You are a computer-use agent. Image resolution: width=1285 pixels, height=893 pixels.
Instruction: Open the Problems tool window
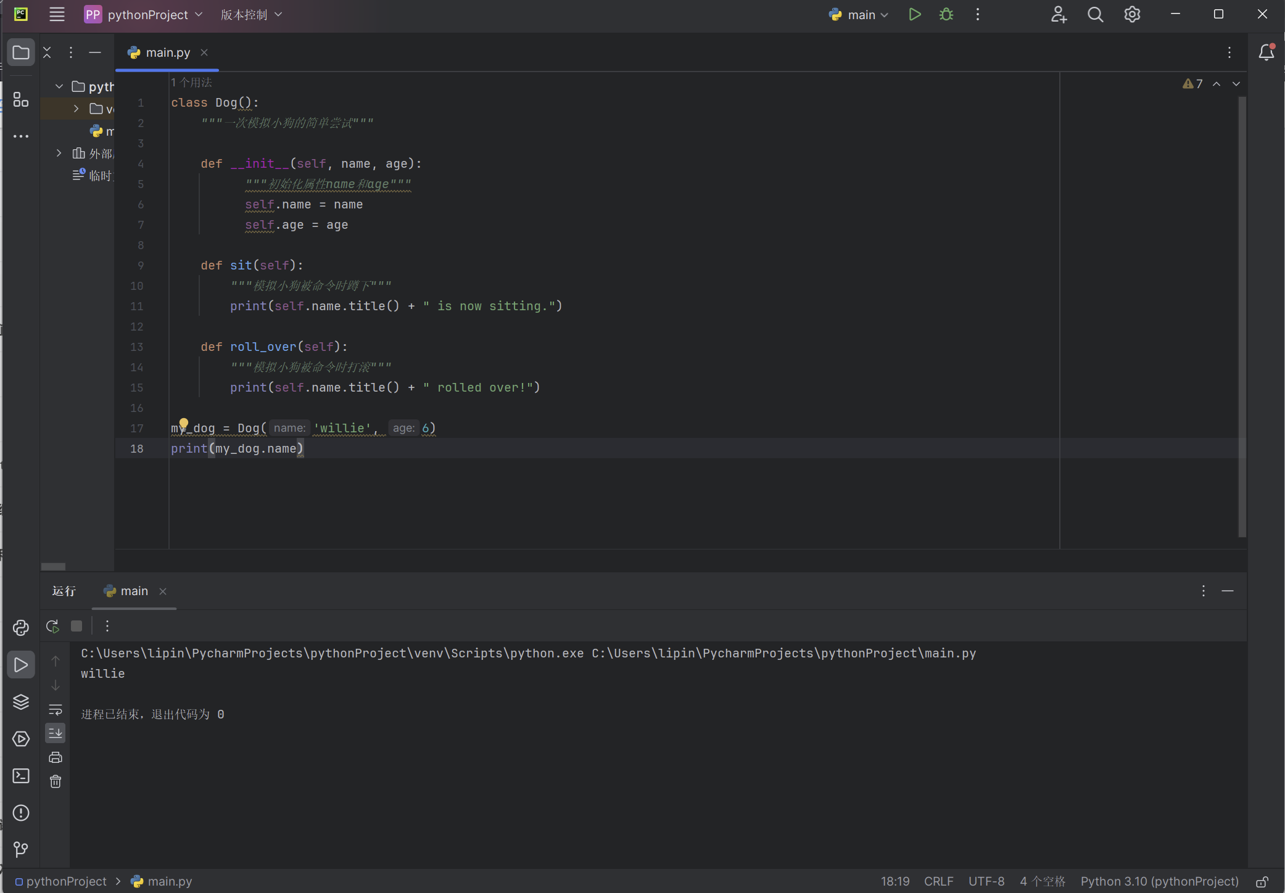[x=21, y=813]
